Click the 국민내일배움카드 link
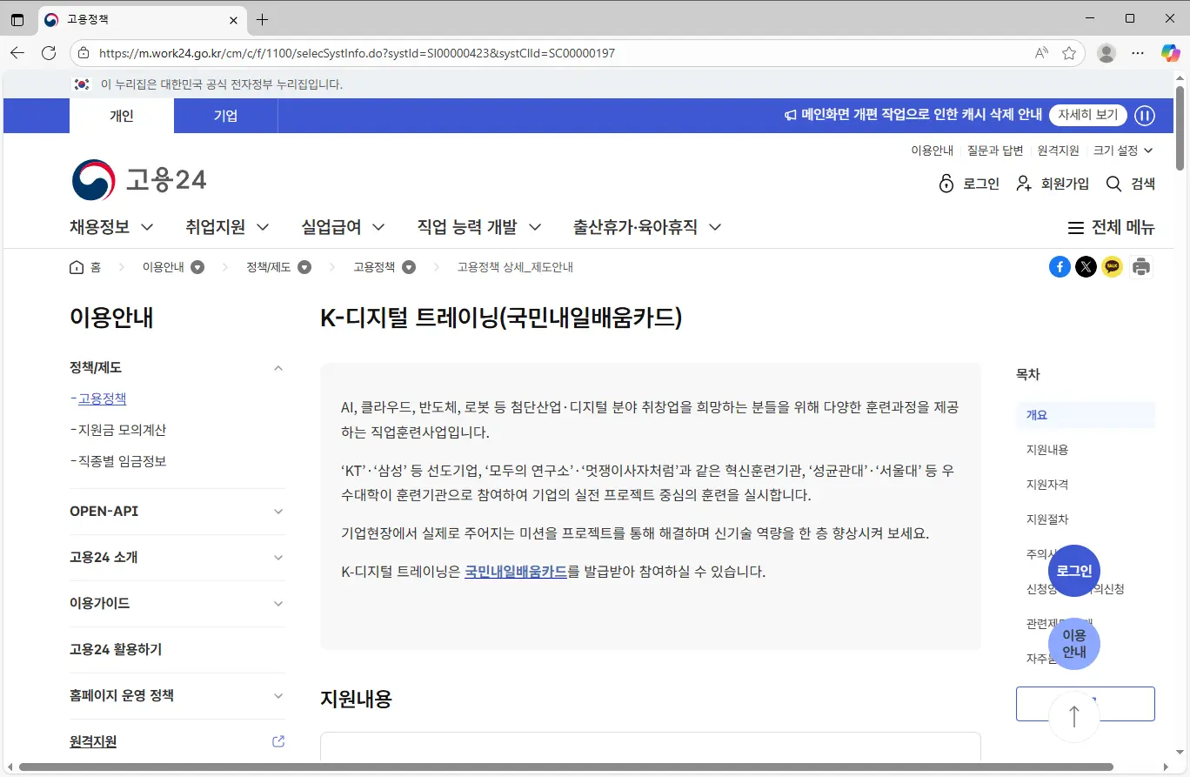This screenshot has height=777, width=1190. (x=516, y=572)
